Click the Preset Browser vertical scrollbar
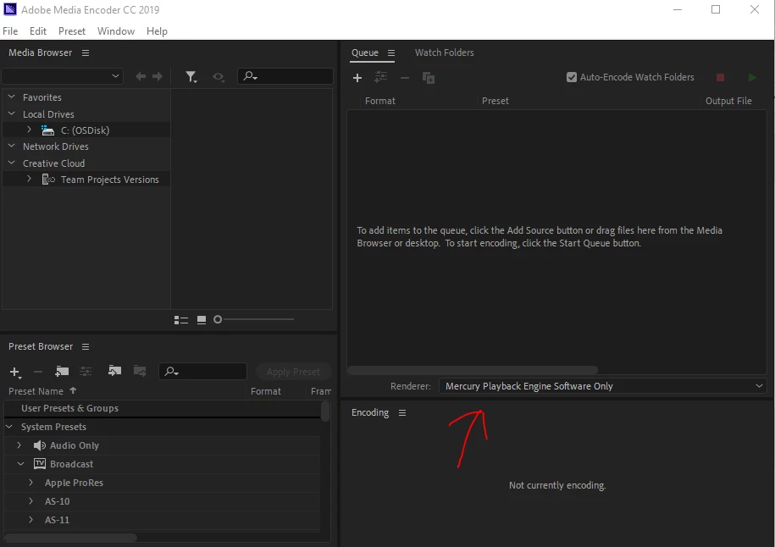The image size is (775, 547). pos(324,412)
